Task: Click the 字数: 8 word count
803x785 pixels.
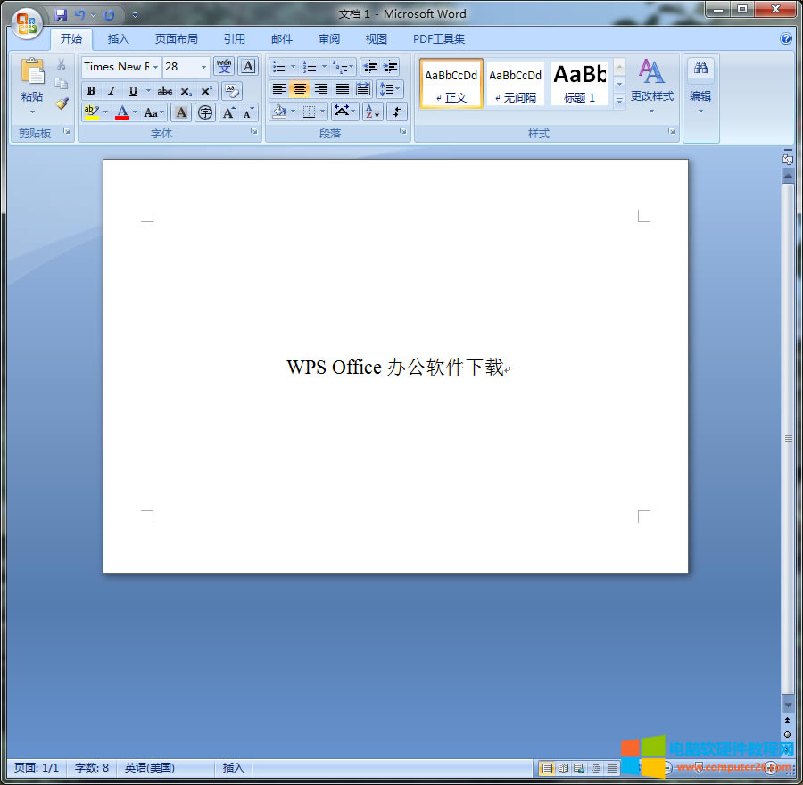Action: (92, 767)
